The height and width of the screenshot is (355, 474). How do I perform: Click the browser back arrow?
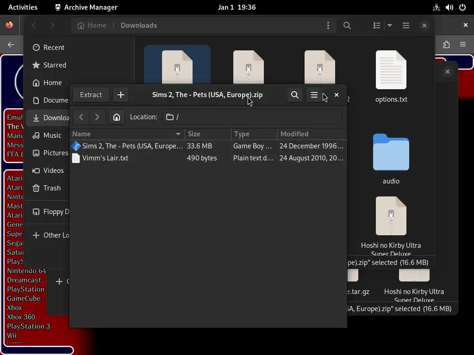(x=11, y=45)
